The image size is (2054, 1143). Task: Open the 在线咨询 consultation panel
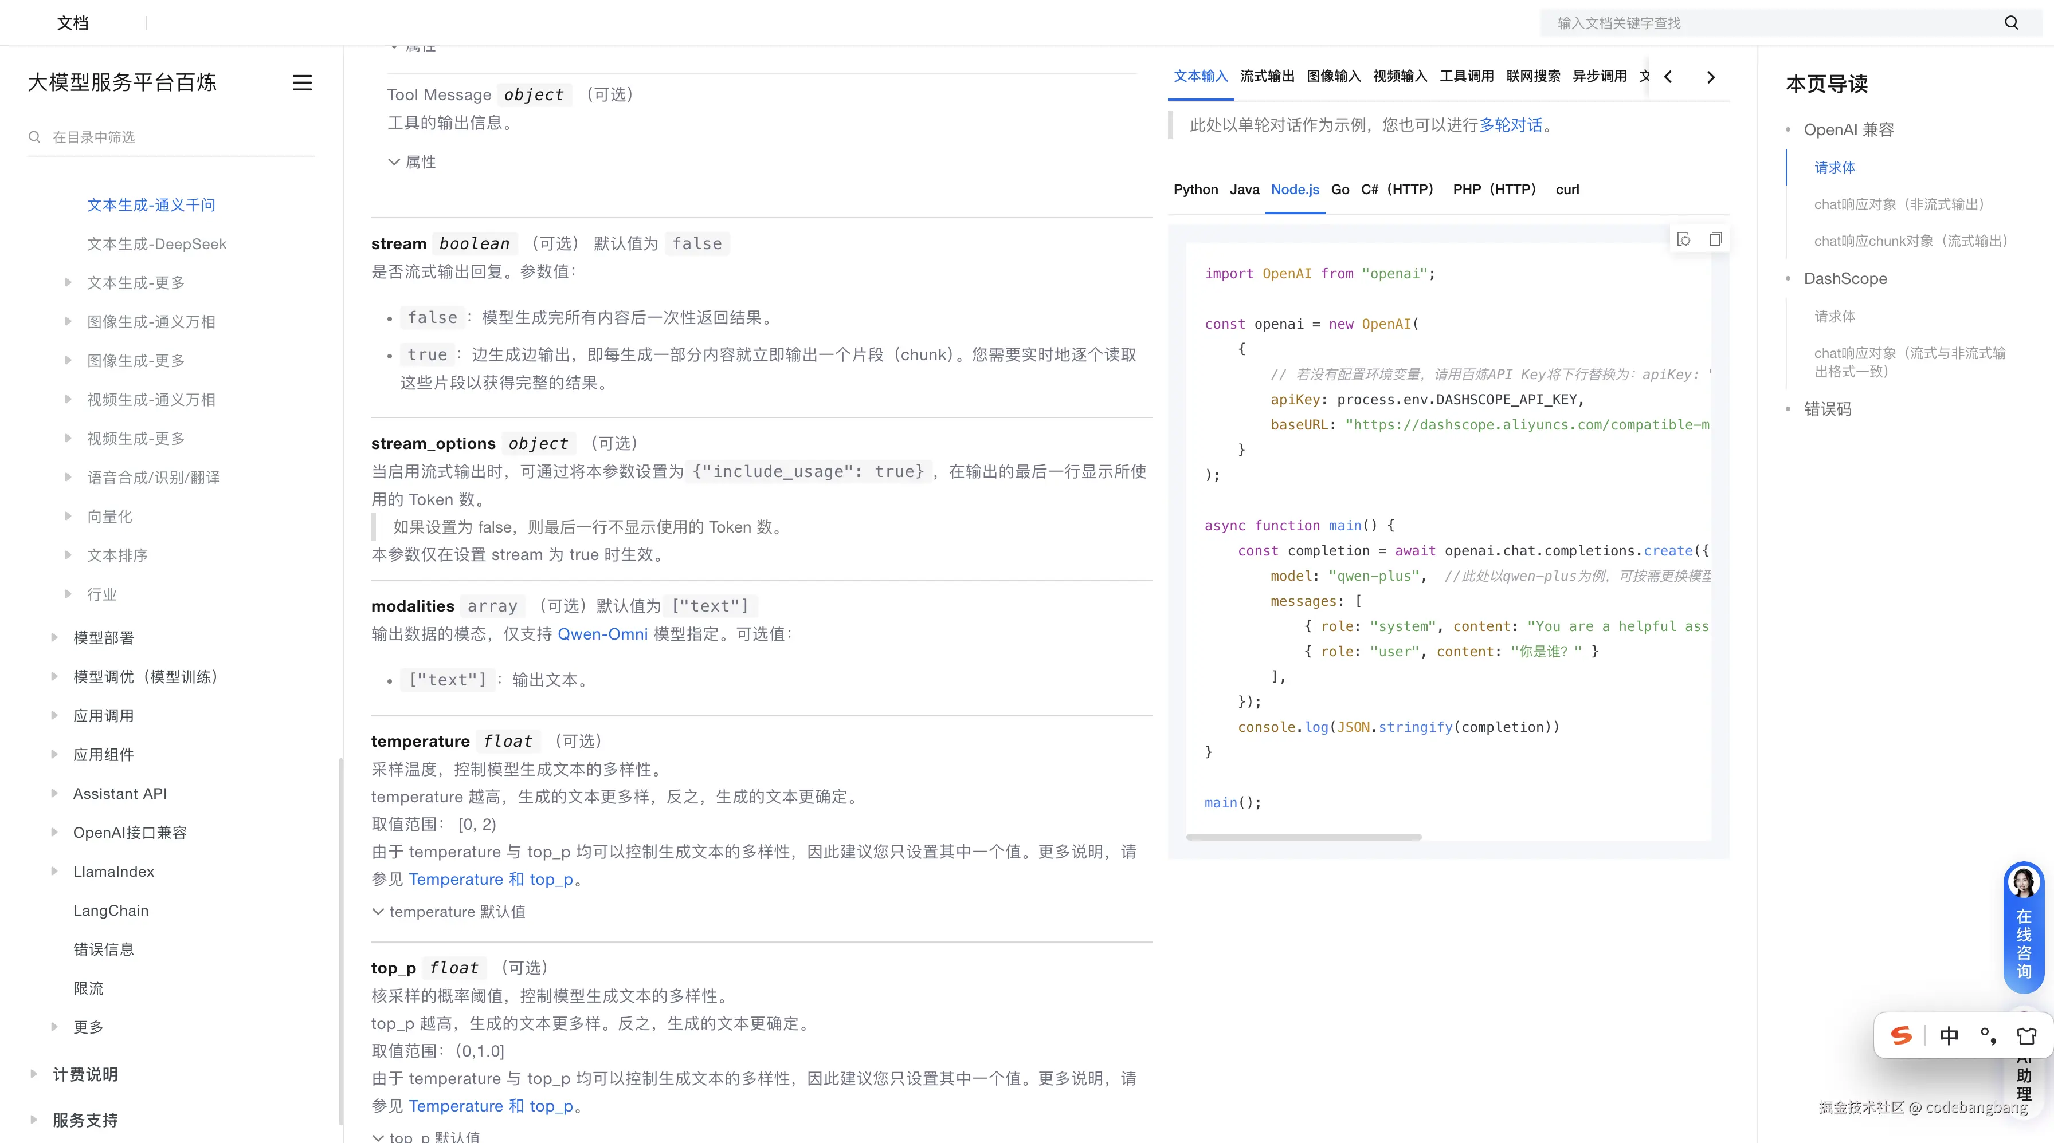click(x=2023, y=940)
